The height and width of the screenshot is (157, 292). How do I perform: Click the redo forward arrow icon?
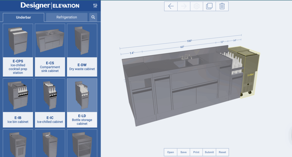184,6
